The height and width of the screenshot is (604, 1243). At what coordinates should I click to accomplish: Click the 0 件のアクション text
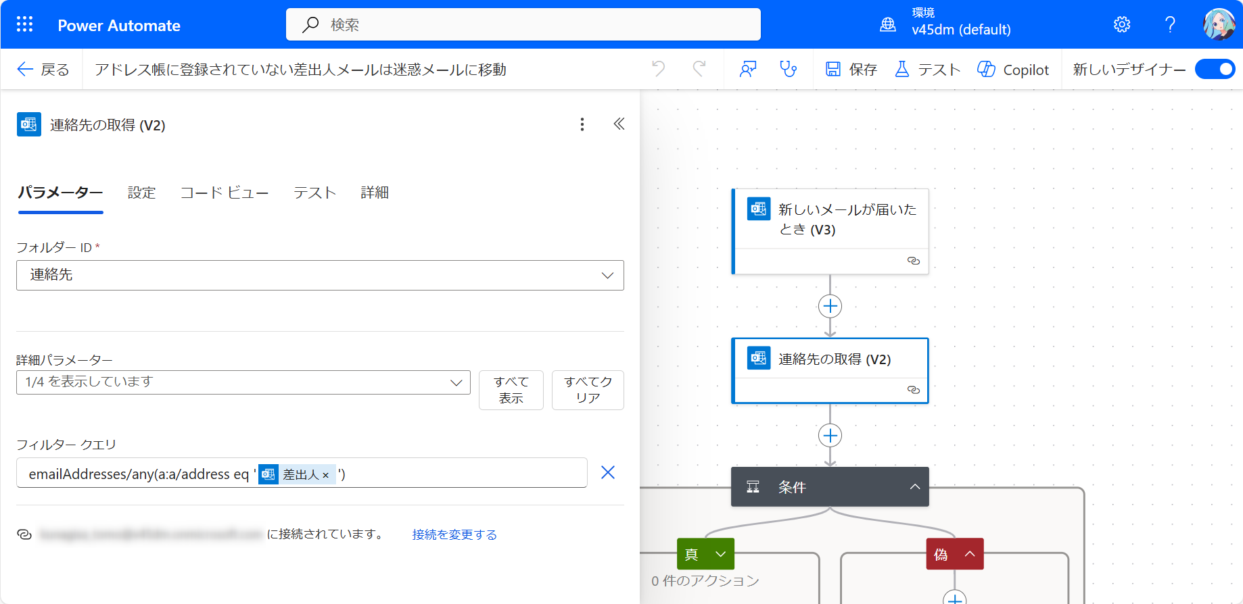click(705, 580)
